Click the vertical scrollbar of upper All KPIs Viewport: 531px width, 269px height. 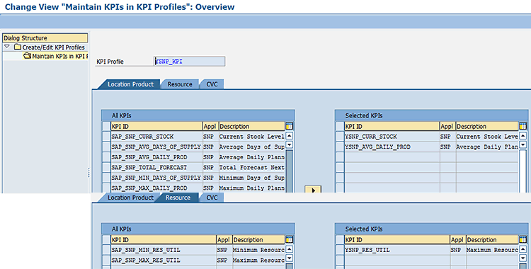(x=289, y=171)
